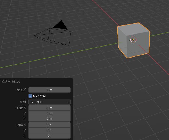Click the 立方体を追加 panel title
The width and height of the screenshot is (169, 140).
click(x=11, y=82)
